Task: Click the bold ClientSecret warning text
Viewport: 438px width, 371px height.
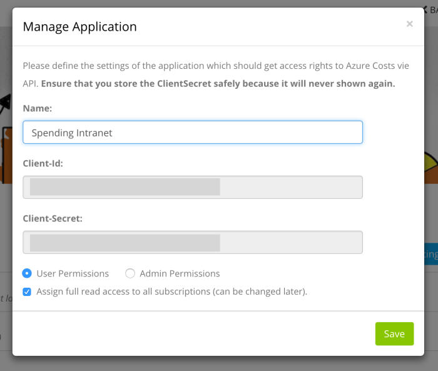Action: point(218,84)
